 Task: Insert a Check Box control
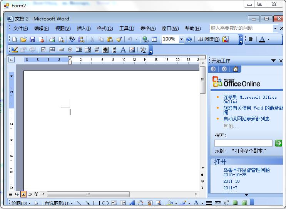[x=43, y=49]
